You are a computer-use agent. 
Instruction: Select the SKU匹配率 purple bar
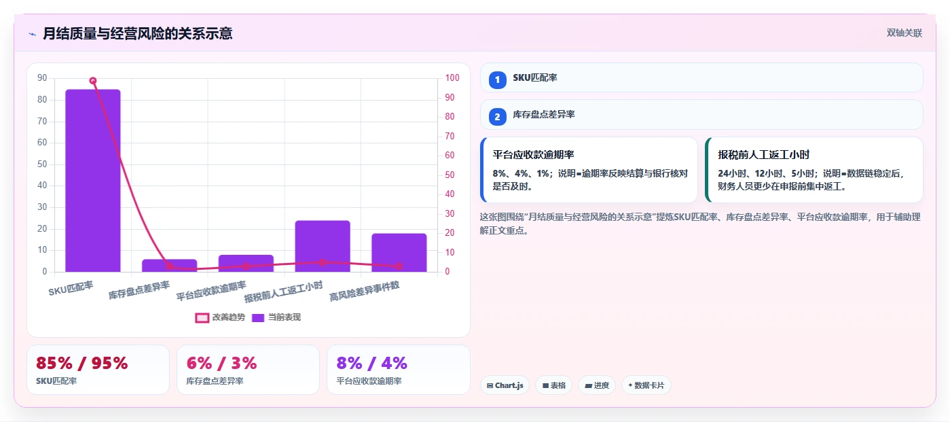point(93,181)
